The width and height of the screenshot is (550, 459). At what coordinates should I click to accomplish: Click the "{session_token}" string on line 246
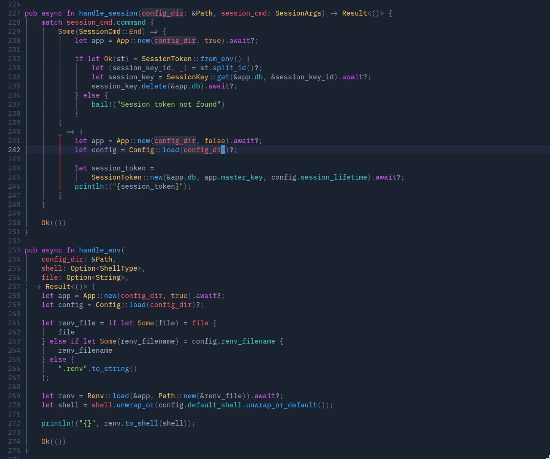pos(148,186)
